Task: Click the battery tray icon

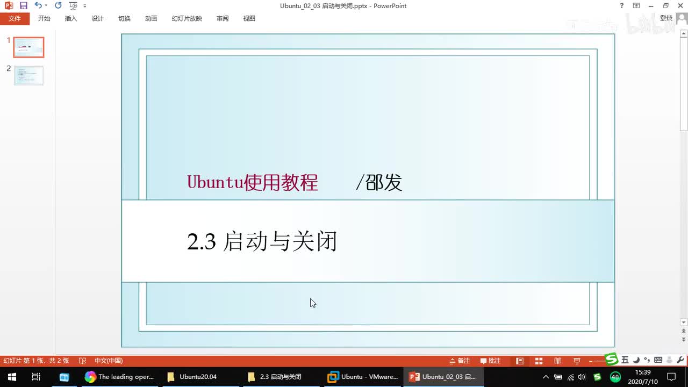Action: coord(558,377)
